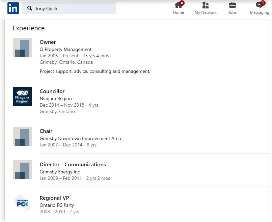
Task: Click the Grimsby Downtown Improvement Area logo placeholder
Action: (22, 136)
